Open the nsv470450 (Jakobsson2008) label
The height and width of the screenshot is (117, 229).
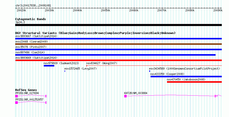(x=186, y=79)
